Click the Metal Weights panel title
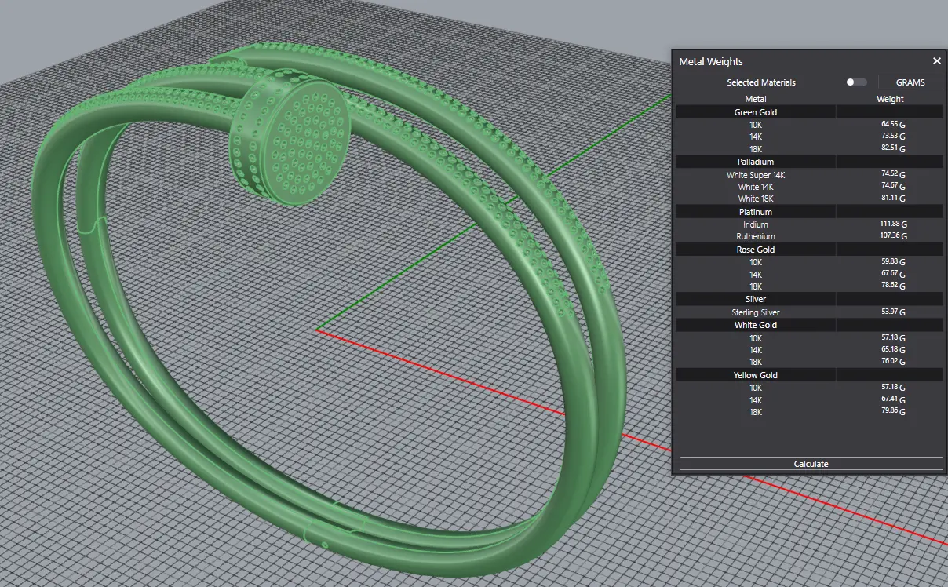948x587 pixels. [711, 61]
